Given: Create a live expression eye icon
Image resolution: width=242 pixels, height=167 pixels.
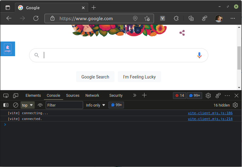Looking at the screenshot, I should [x=40, y=105].
